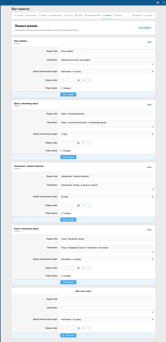The height and width of the screenshot is (342, 166).
Task: Open the Member history tab
Action: [x=55, y=15]
